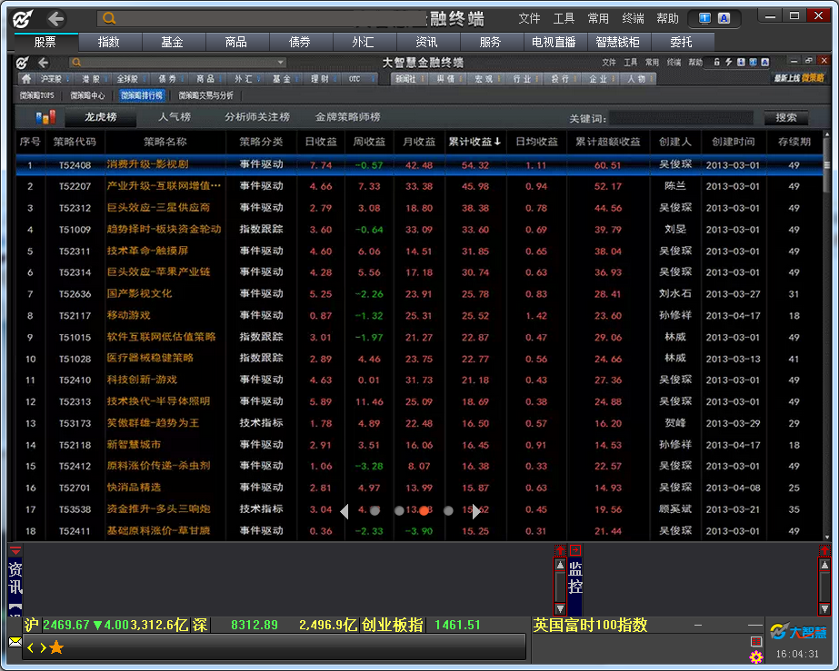Select the orange carousel page dot

424,511
